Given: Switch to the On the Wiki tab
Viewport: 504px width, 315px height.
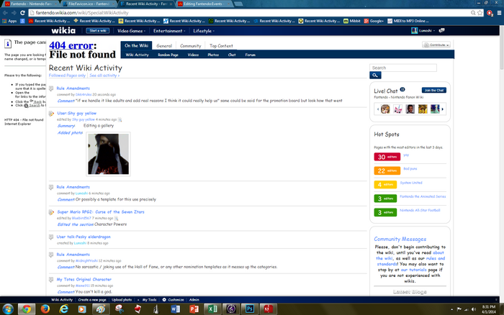Looking at the screenshot, I should [x=137, y=45].
